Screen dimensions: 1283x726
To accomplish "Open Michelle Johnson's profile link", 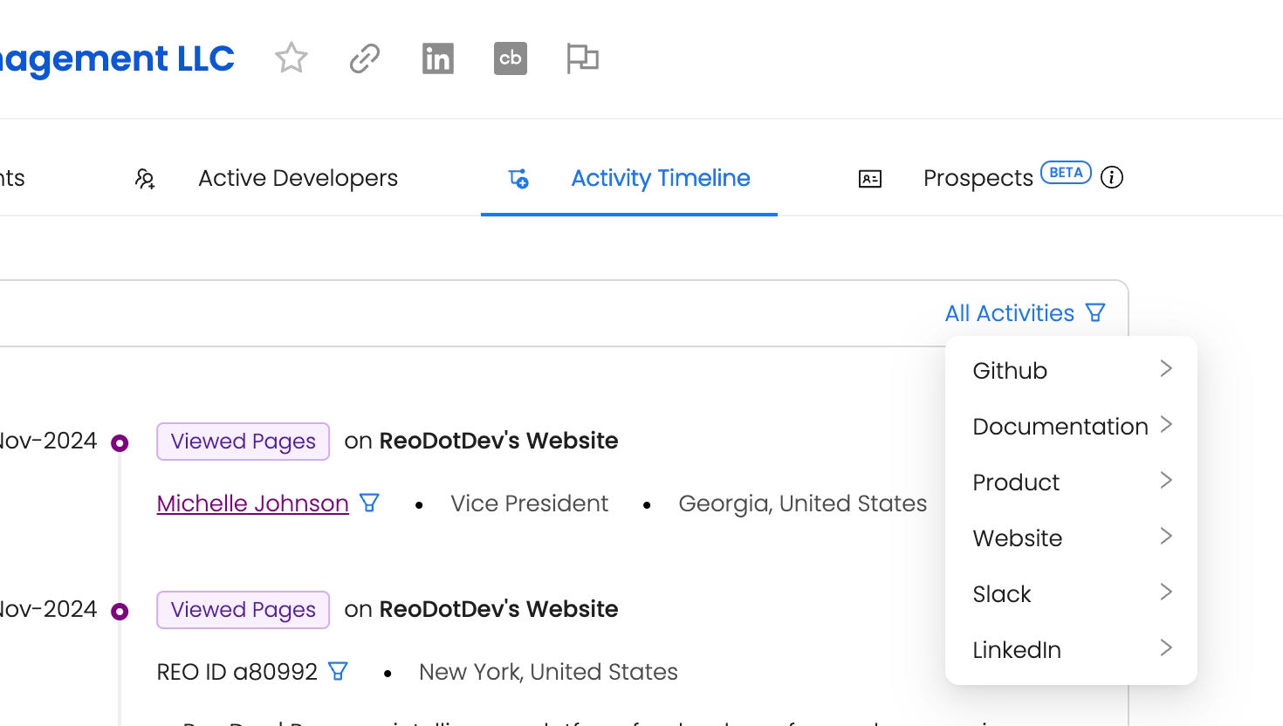I will pos(252,503).
